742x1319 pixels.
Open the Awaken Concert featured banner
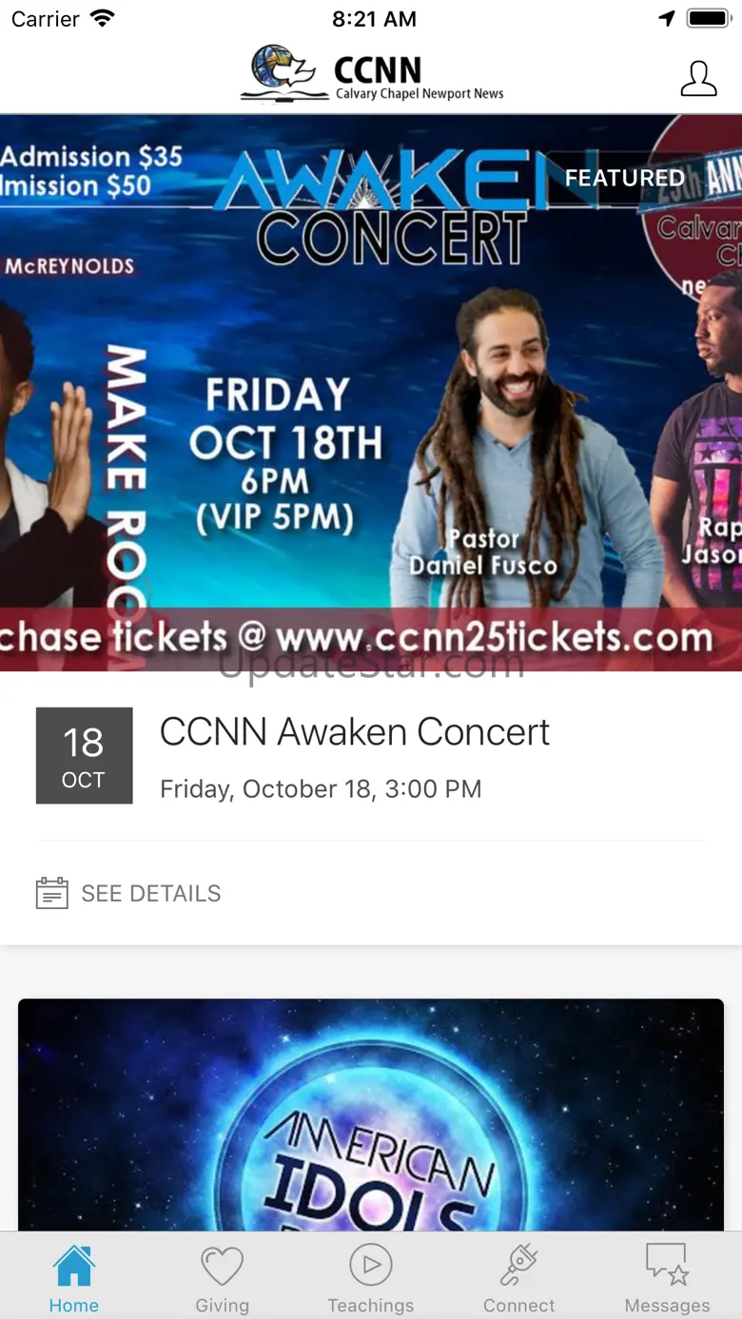tap(371, 393)
